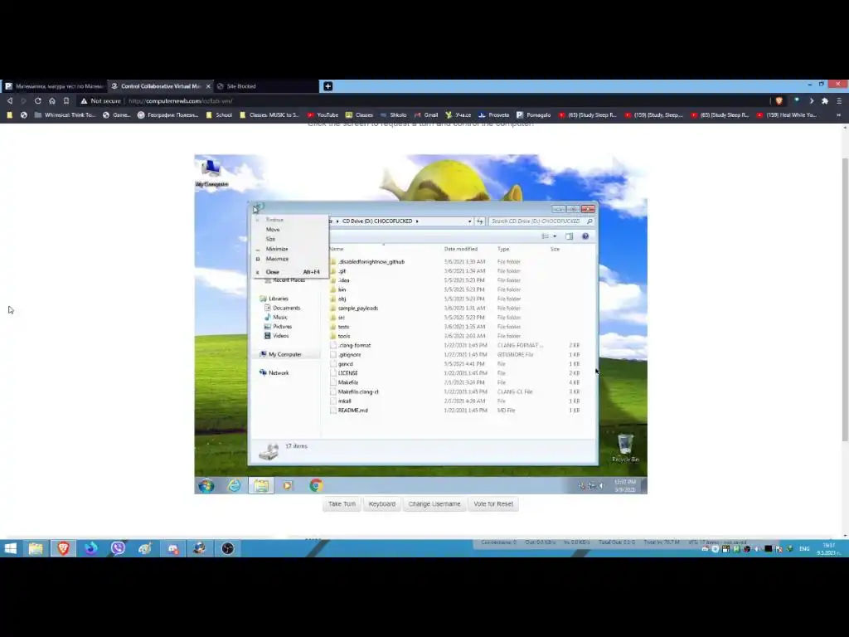Click the Explorer change view icon

546,236
